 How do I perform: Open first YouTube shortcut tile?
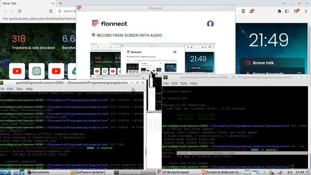[x=17, y=71]
